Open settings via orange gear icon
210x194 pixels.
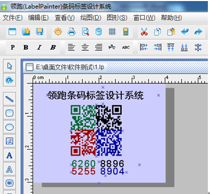click(58, 32)
